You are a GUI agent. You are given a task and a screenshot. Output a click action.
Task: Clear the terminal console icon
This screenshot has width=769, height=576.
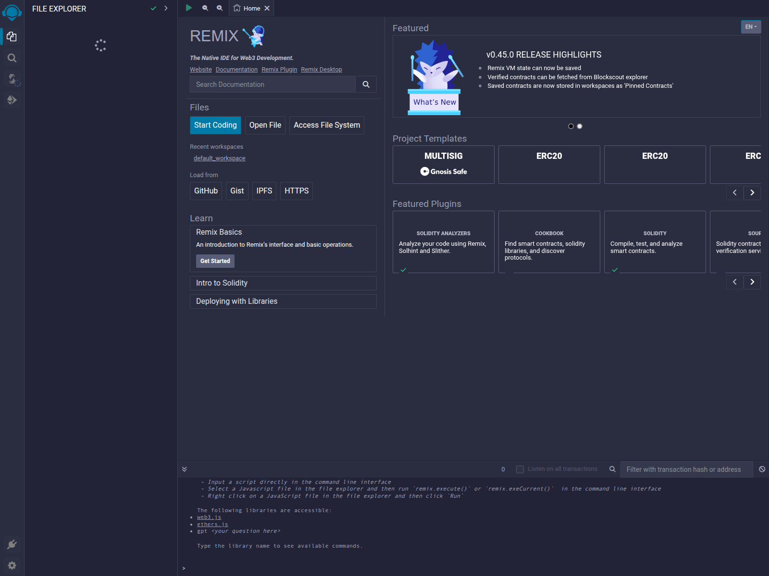762,469
